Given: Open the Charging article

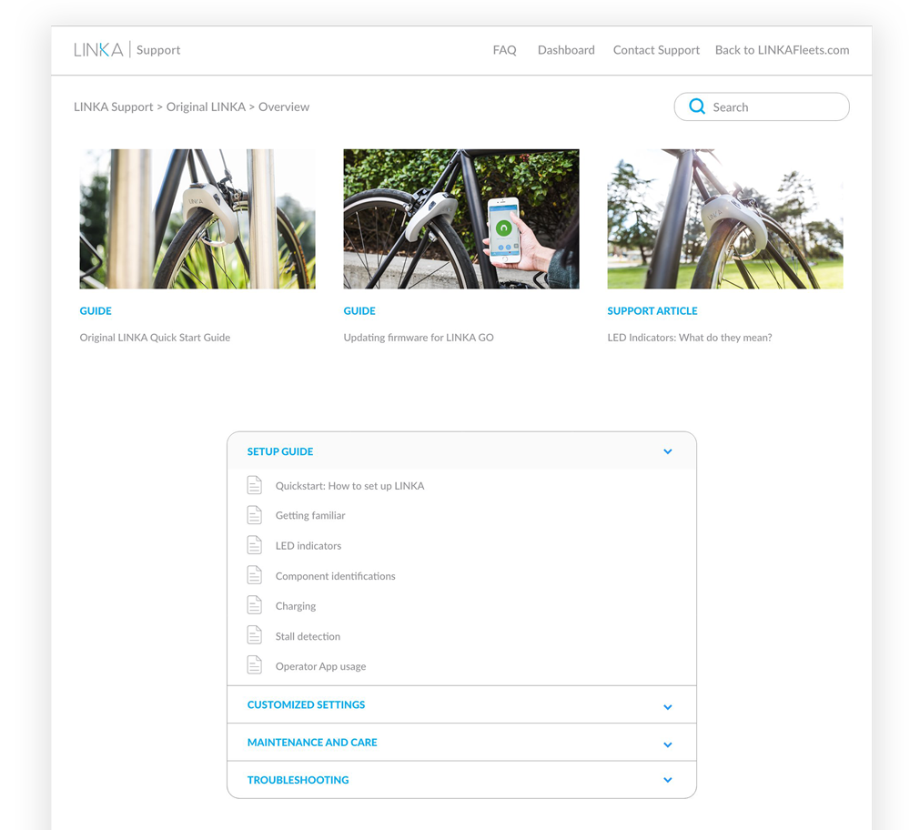Looking at the screenshot, I should point(296,606).
